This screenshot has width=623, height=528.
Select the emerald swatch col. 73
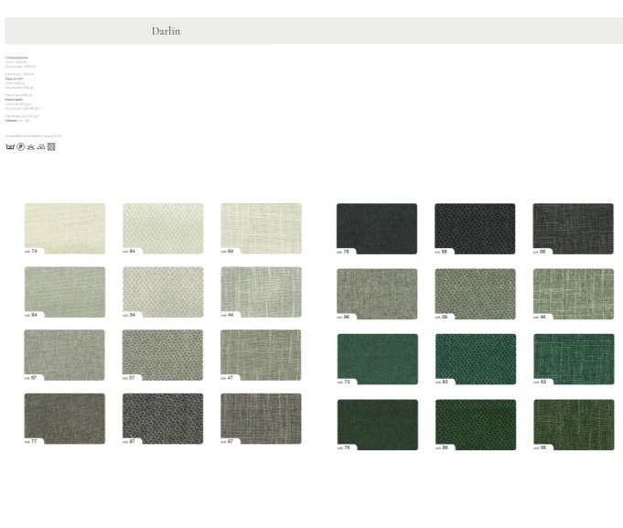(376, 357)
